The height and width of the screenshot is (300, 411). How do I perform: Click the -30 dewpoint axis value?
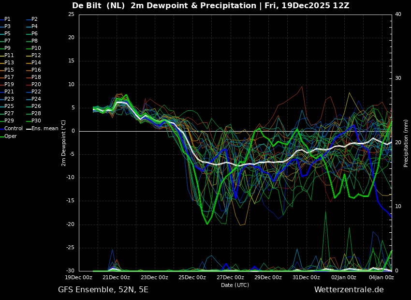70,271
